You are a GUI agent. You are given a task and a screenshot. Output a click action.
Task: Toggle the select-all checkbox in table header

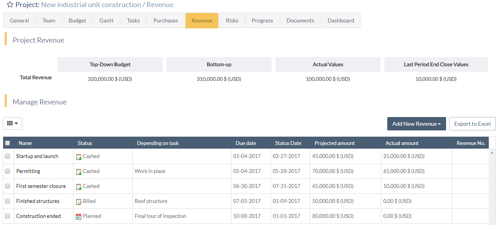click(x=8, y=143)
